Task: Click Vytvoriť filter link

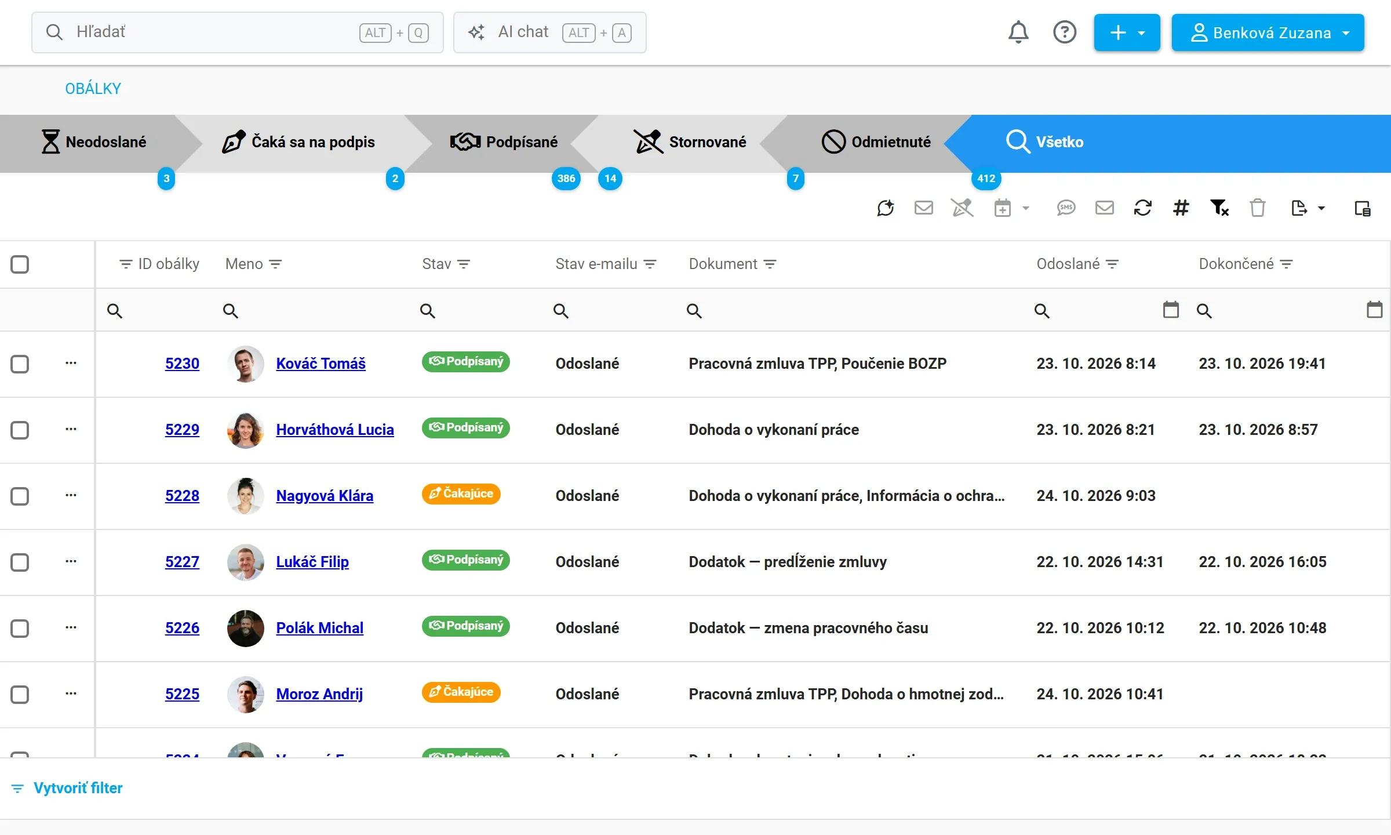Action: click(x=67, y=788)
